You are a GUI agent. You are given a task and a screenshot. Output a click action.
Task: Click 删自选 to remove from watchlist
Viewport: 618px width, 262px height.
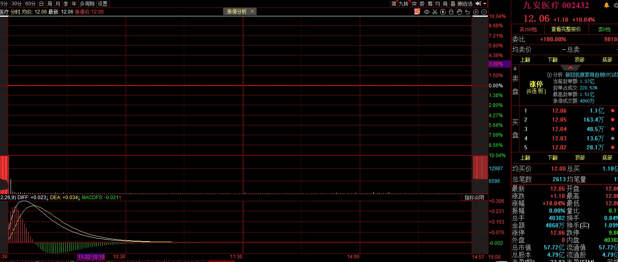[465, 4]
